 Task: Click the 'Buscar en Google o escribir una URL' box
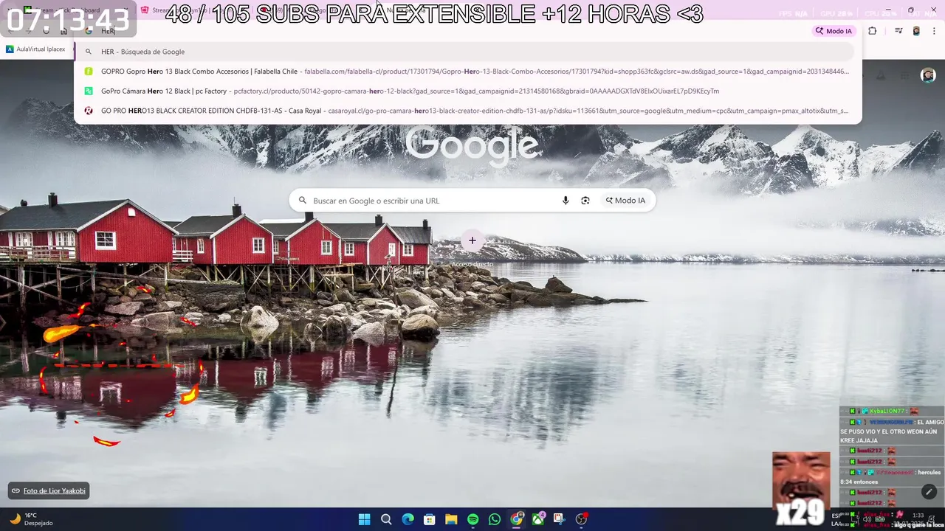point(472,201)
